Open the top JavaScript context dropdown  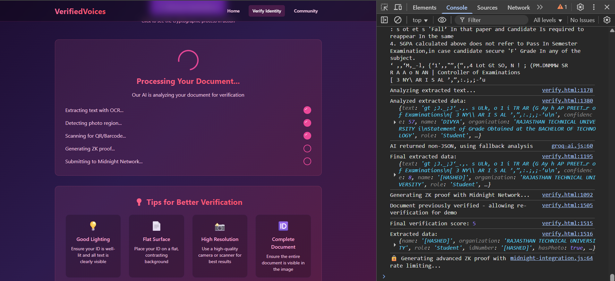tap(420, 20)
